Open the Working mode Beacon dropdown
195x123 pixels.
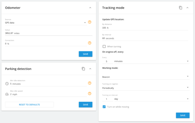pos(146,77)
